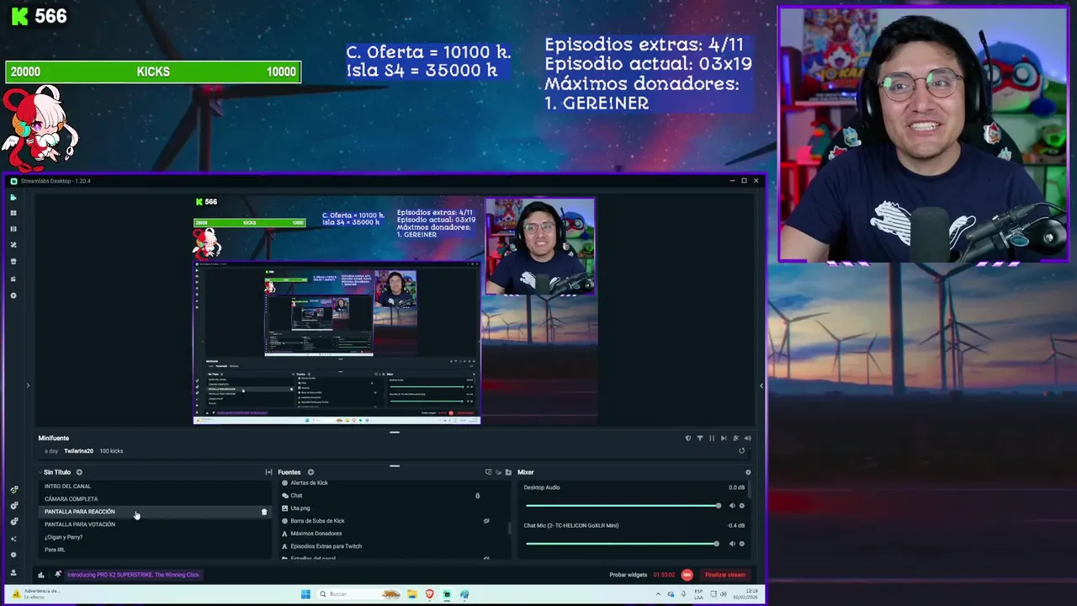The height and width of the screenshot is (606, 1077).
Task: Open the Minifuente filter funnel icon
Action: 699,439
